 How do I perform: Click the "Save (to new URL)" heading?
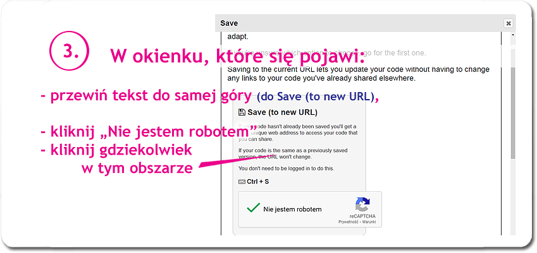pos(278,112)
